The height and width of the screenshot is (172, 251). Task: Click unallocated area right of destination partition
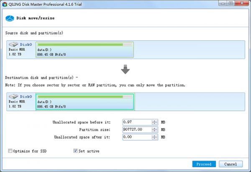click(x=190, y=102)
